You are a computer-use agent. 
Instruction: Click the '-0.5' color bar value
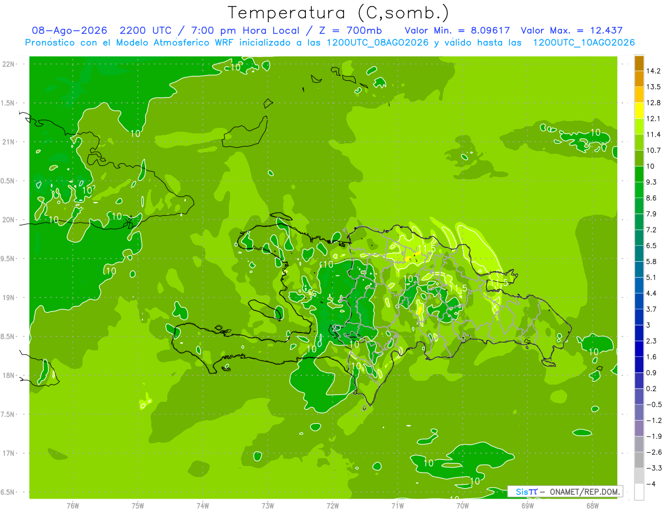click(x=654, y=405)
